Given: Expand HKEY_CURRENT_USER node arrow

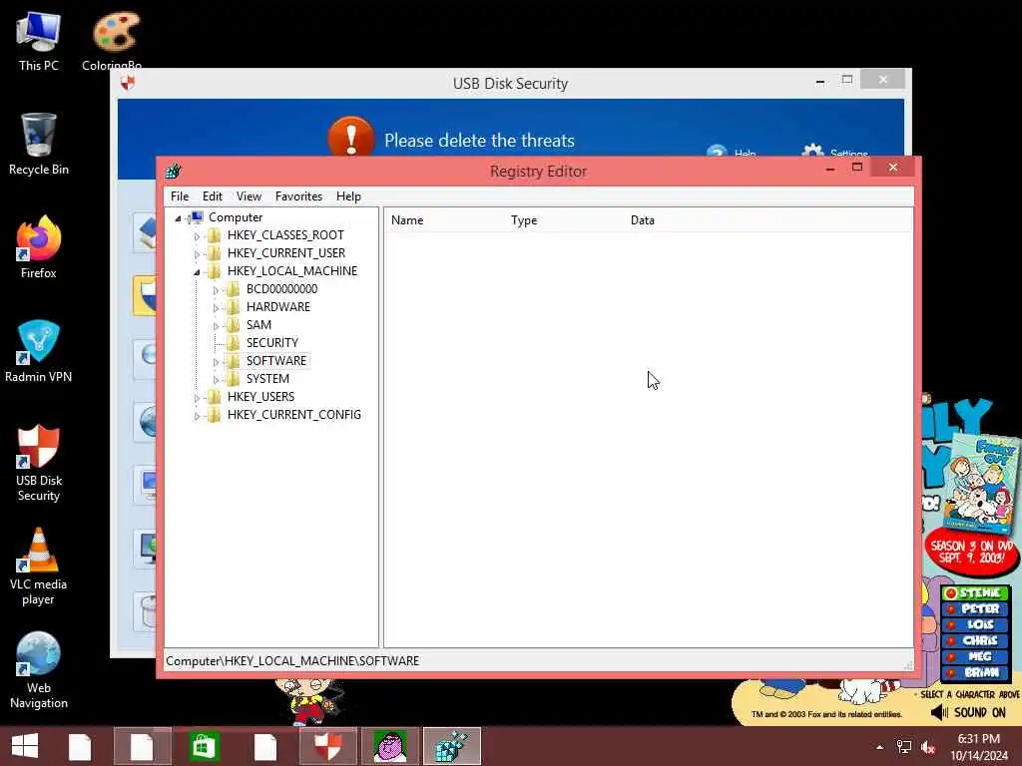Looking at the screenshot, I should tap(197, 254).
